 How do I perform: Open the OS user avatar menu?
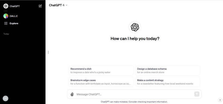(6, 98)
